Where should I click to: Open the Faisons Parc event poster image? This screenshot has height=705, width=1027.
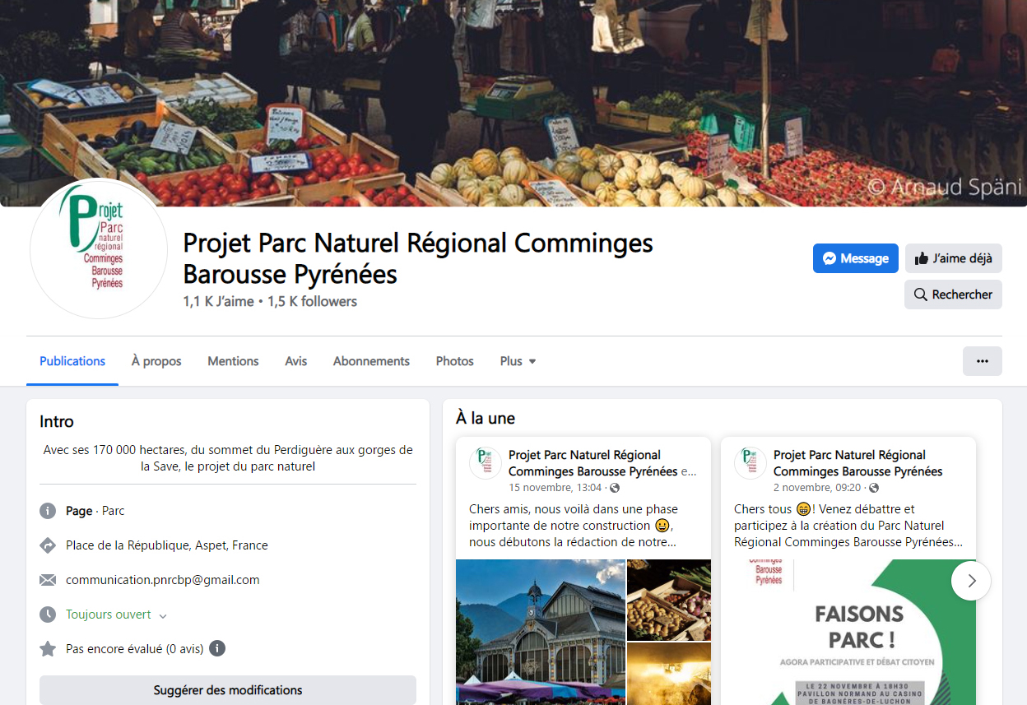pyautogui.click(x=848, y=632)
